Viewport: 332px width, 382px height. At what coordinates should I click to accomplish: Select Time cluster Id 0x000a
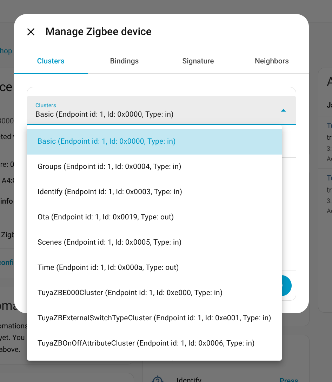coord(108,267)
